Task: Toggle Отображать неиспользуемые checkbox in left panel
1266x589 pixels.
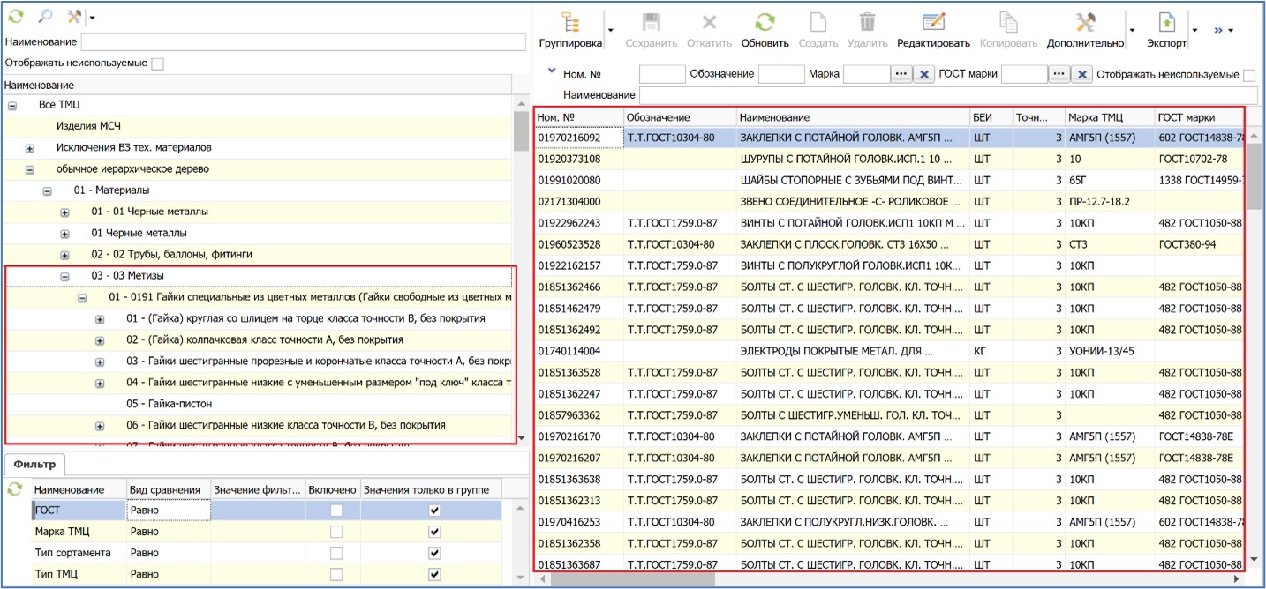Action: click(x=157, y=63)
